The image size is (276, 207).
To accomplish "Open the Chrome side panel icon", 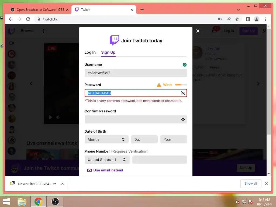I will coord(248,19).
